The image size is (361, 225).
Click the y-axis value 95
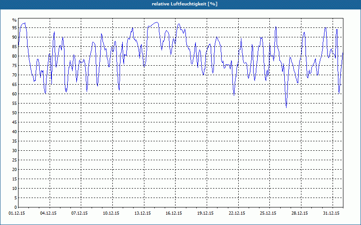tap(14, 28)
